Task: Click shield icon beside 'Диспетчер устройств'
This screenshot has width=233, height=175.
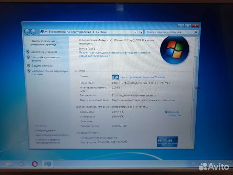Action: (28, 52)
